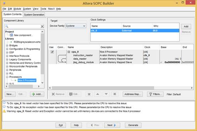Viewport: 197px width, 131px height.
Task: Click the Component Library search field
Action: [25, 26]
